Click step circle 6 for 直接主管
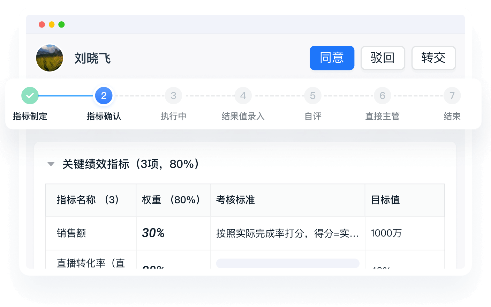This screenshot has height=307, width=491. (x=382, y=95)
